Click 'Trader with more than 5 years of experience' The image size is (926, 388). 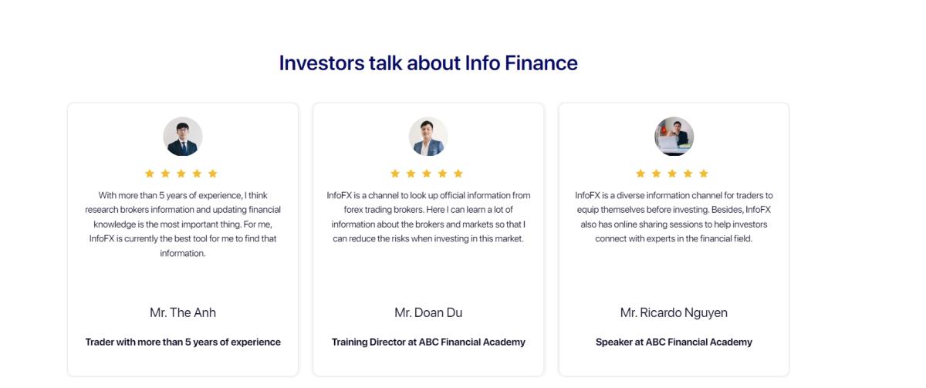(183, 342)
